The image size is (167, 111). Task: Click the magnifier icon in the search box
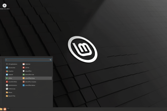tap(51, 60)
